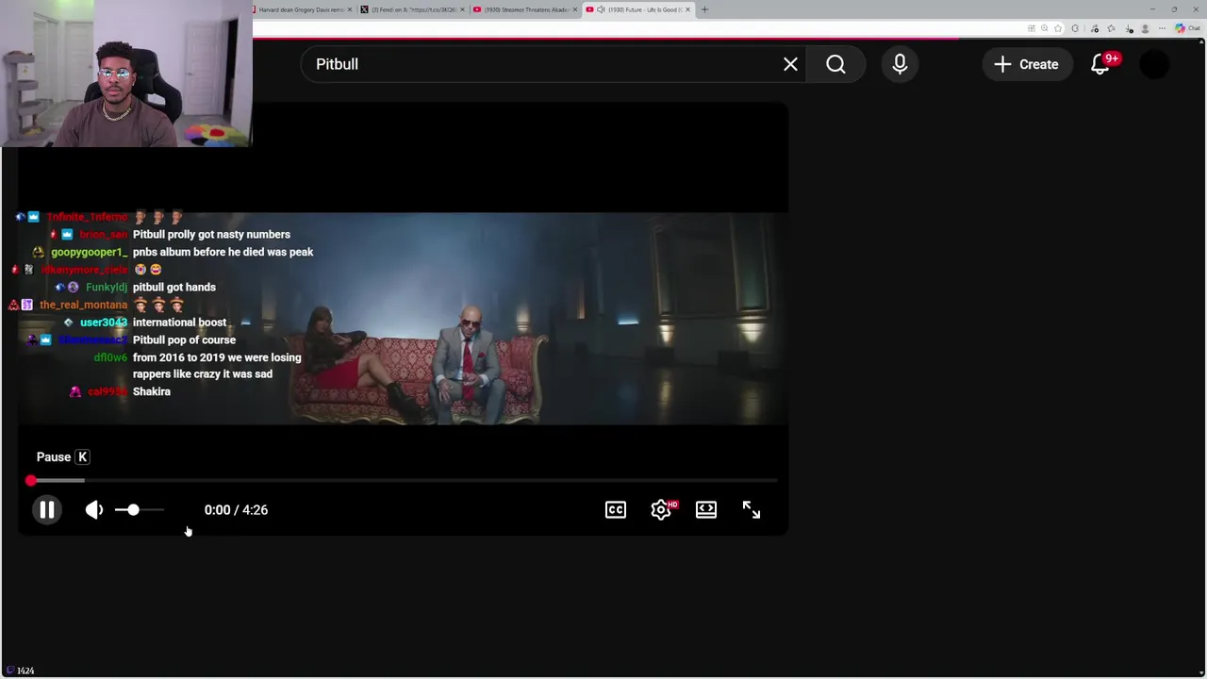Click the 0:00 / 4:26 time display

tap(236, 510)
